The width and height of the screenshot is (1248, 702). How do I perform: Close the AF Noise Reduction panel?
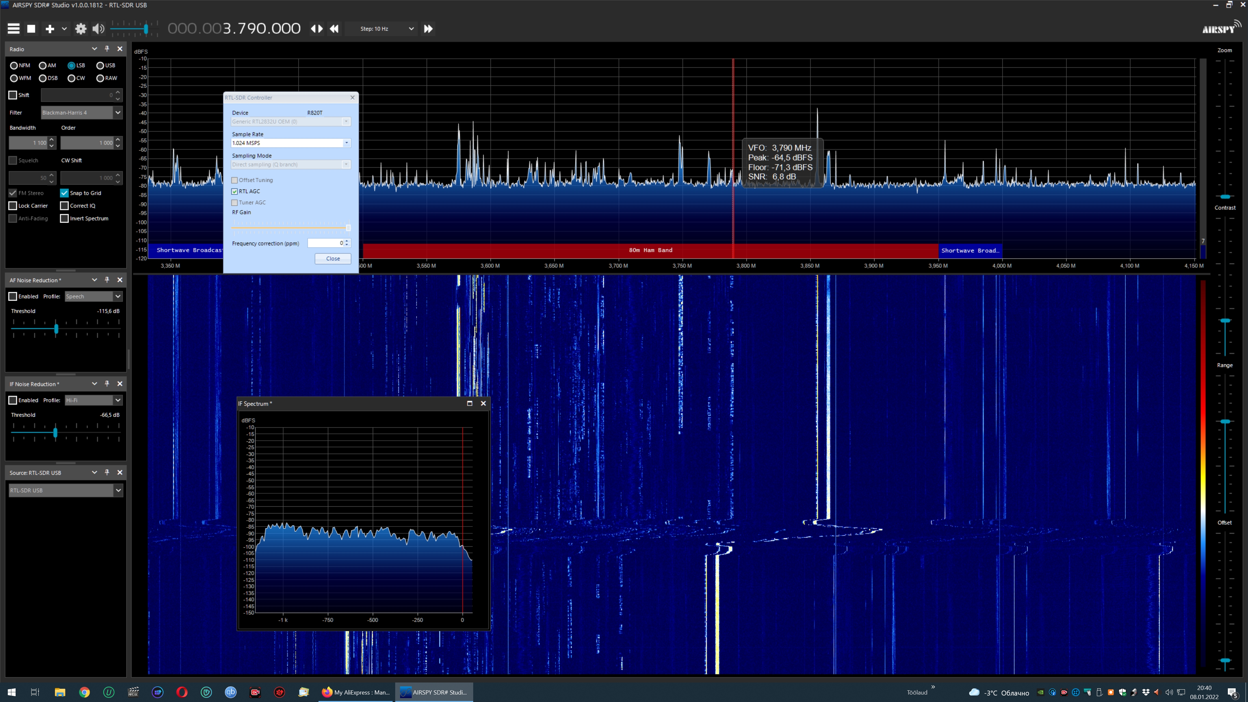120,280
